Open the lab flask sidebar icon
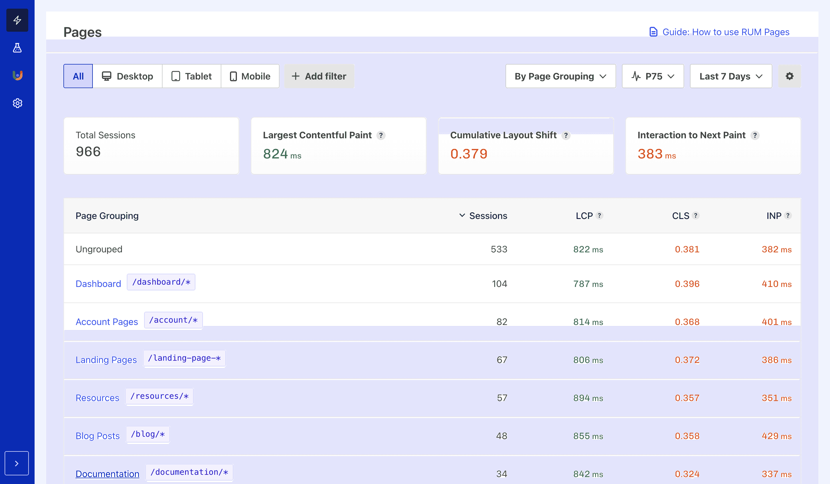This screenshot has width=830, height=484. (17, 48)
